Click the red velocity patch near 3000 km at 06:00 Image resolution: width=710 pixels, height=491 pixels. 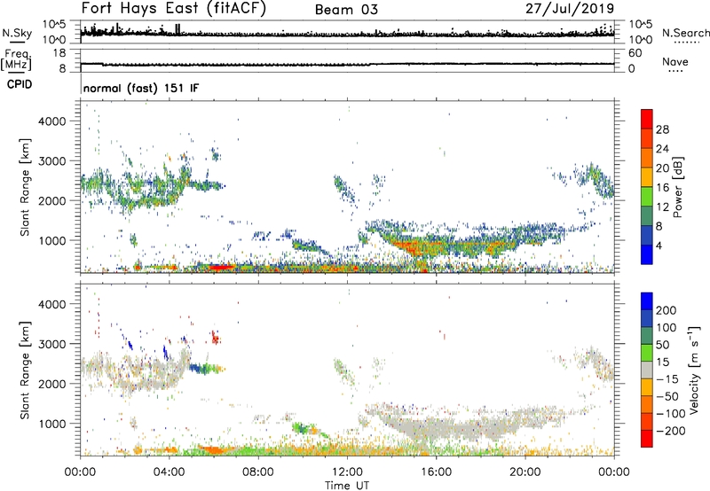tap(215, 338)
